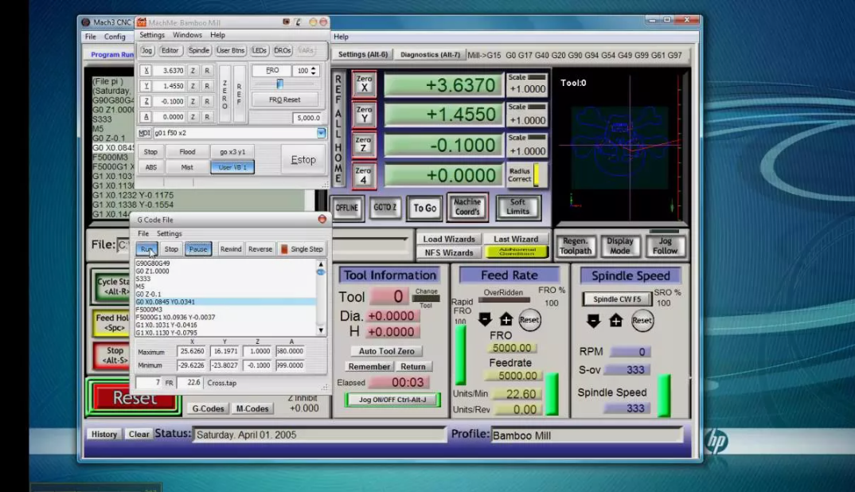Click FRO Reset in MachMe
855x492 pixels.
(x=285, y=100)
